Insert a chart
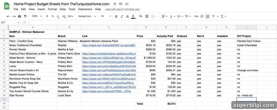The image size is (277, 110). [207, 16]
